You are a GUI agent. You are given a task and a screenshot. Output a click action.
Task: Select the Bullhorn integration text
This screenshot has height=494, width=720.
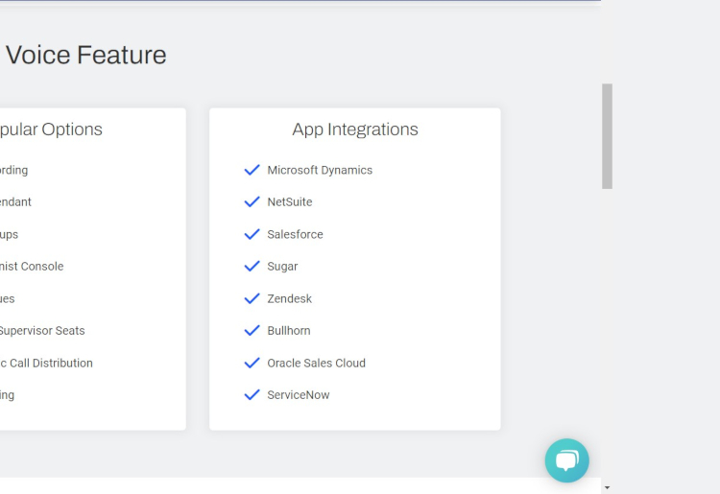[x=289, y=331]
